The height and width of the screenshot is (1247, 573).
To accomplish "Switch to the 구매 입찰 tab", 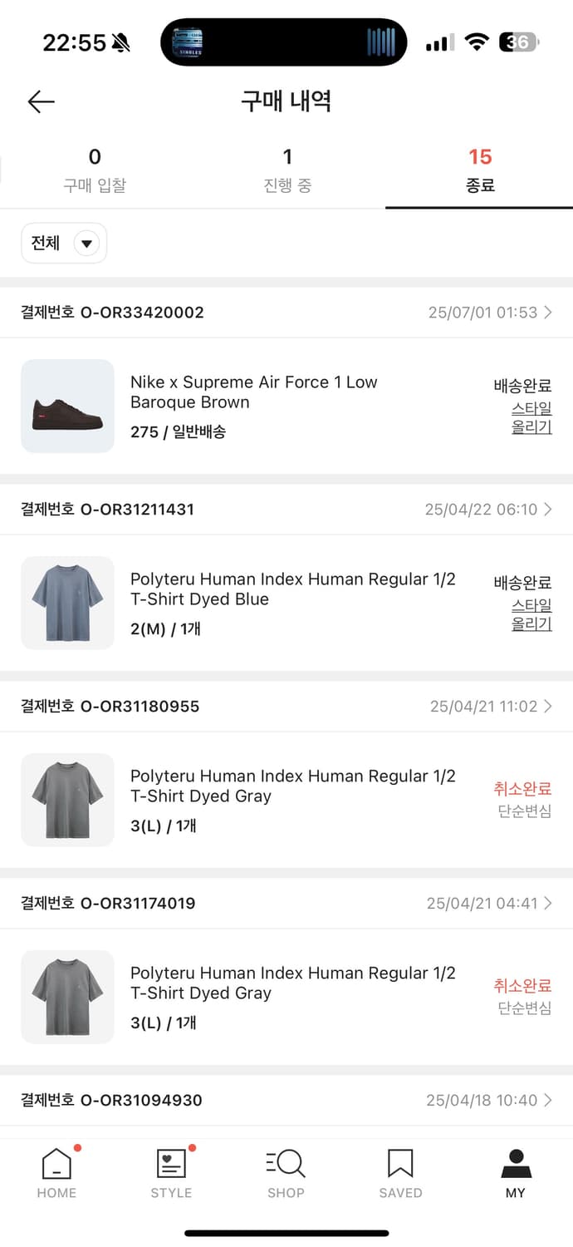I will 95,170.
